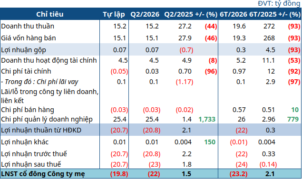The width and height of the screenshot is (302, 179).
Task: Click the 'LNST cổ đông Công ty mẹ' label
Action: pyautogui.click(x=43, y=174)
